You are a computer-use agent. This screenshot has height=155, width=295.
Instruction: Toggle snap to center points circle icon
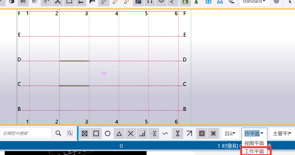[108, 133]
